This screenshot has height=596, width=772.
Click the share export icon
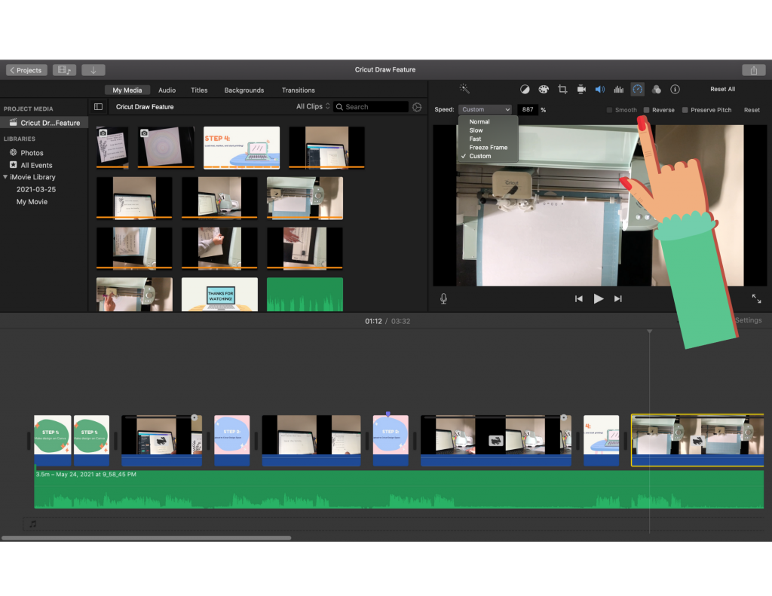click(753, 70)
